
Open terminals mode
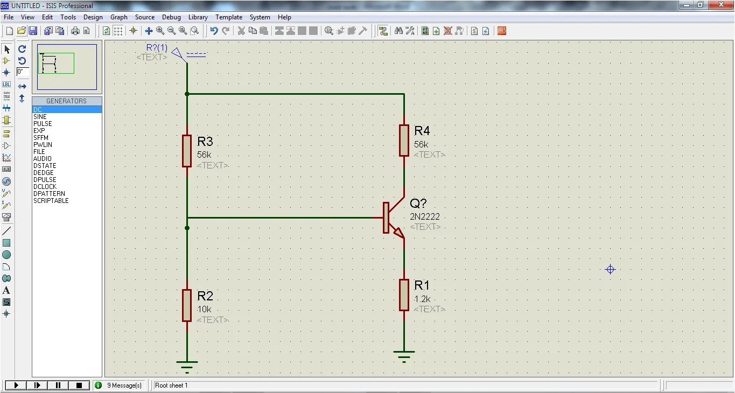click(x=6, y=134)
